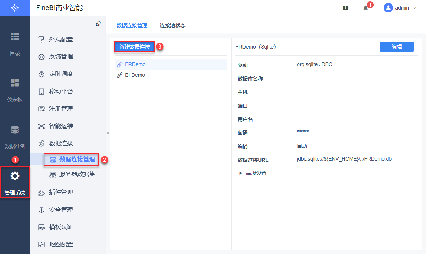The image size is (426, 254).
Task: Open the admin account dropdown arrow
Action: [x=414, y=8]
